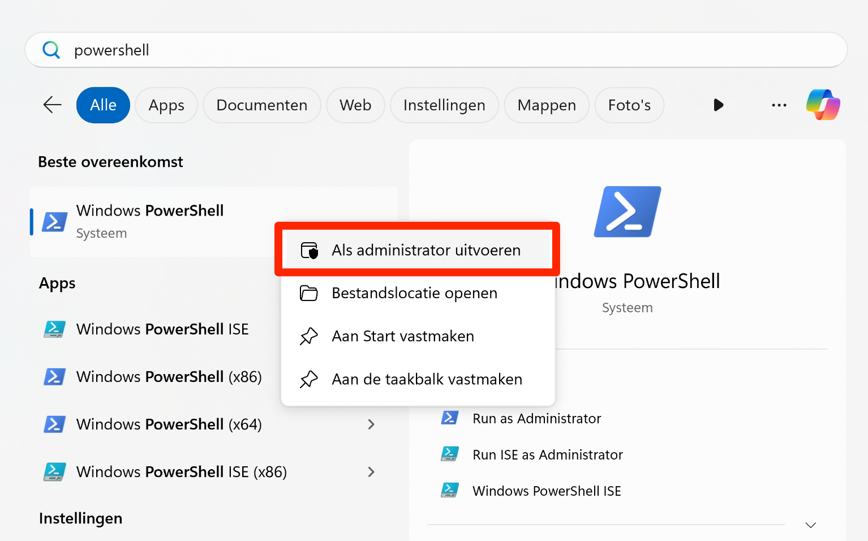Switch to the Instellingen filter tab
868x541 pixels.
coord(444,105)
